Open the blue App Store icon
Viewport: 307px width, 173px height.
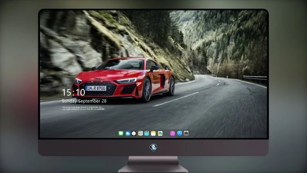[x=180, y=133]
